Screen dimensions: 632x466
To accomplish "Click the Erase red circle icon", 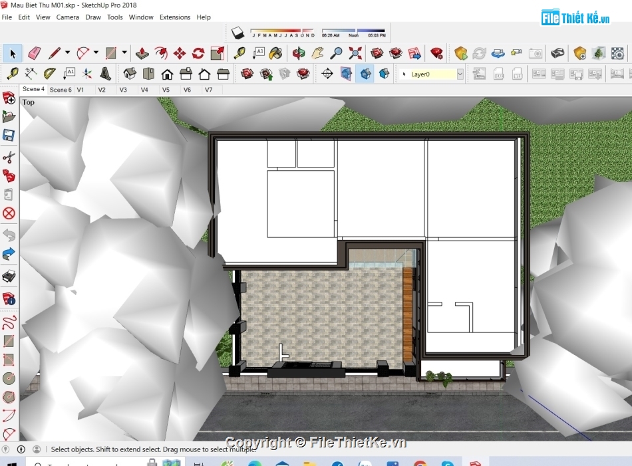I will tap(9, 213).
